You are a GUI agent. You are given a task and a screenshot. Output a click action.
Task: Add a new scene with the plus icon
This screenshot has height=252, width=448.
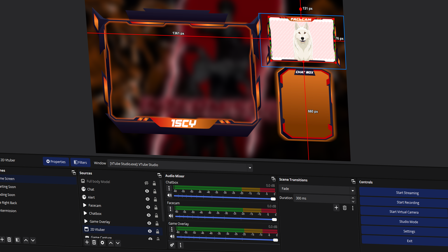tap(2, 240)
